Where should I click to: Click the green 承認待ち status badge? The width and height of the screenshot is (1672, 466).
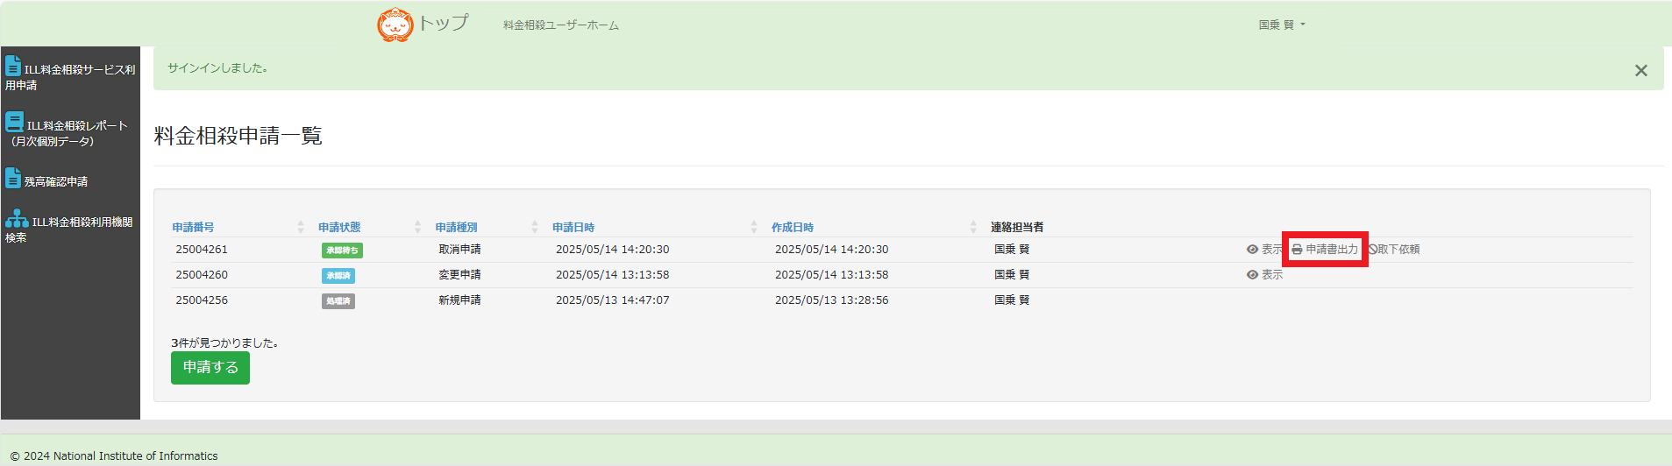342,251
